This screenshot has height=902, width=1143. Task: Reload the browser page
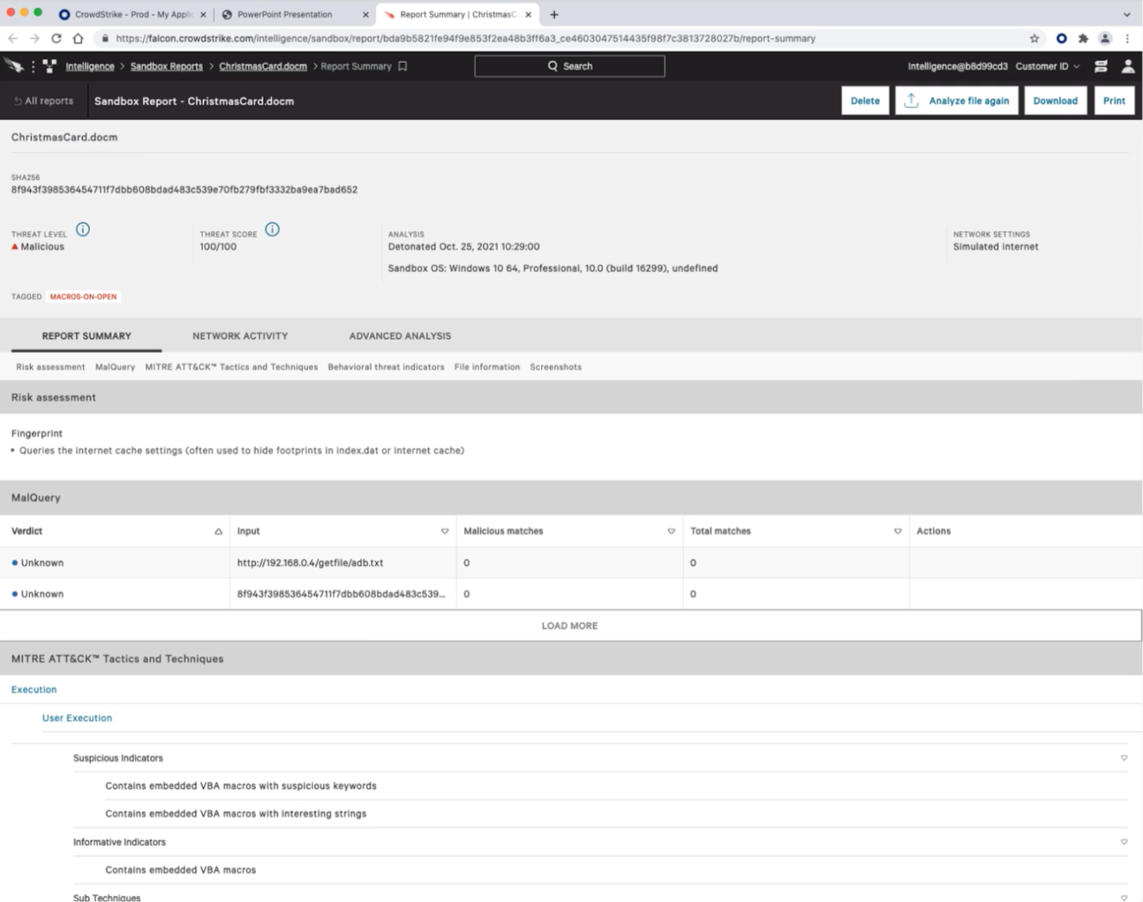pyautogui.click(x=56, y=38)
